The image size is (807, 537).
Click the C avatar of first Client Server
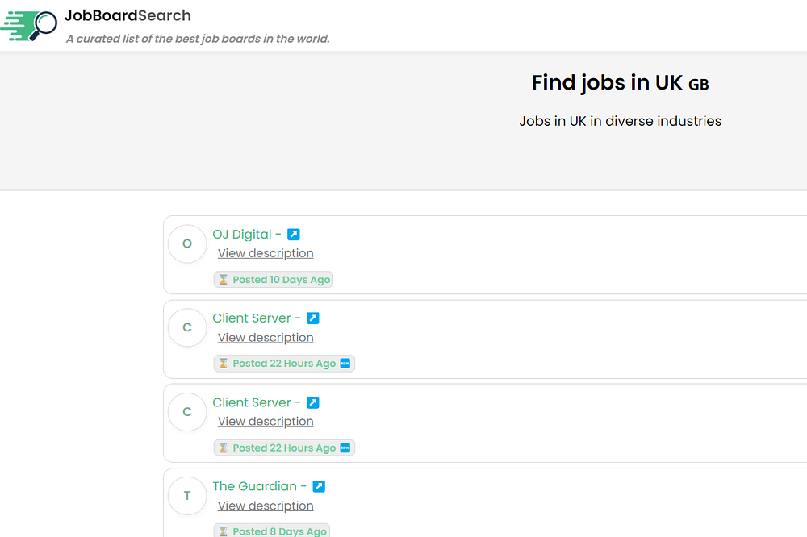[x=187, y=327]
